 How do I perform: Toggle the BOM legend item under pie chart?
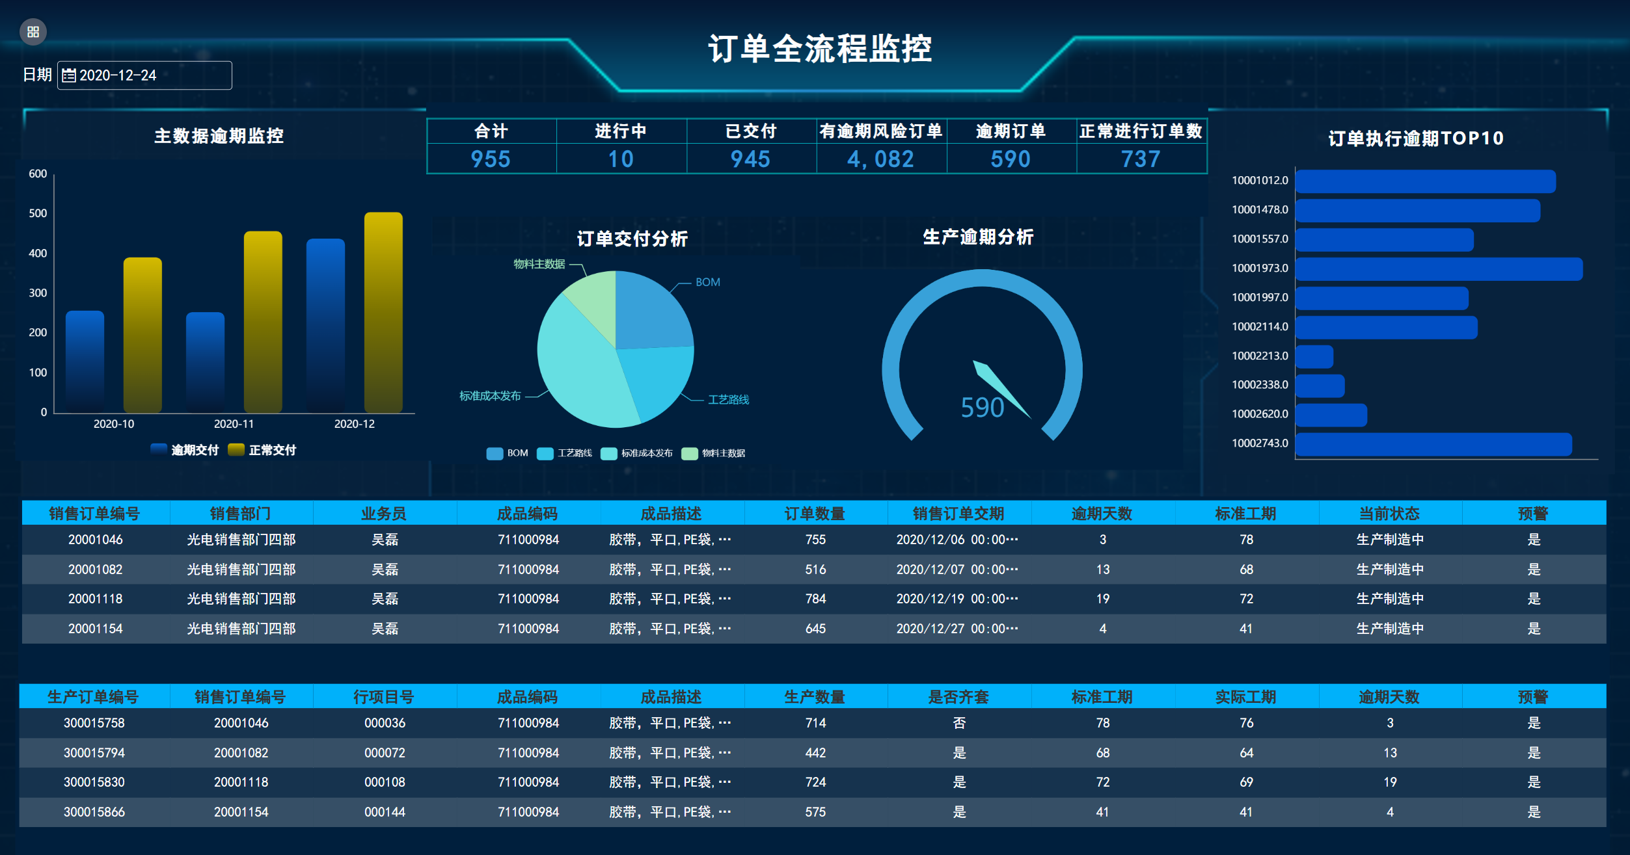pos(508,453)
